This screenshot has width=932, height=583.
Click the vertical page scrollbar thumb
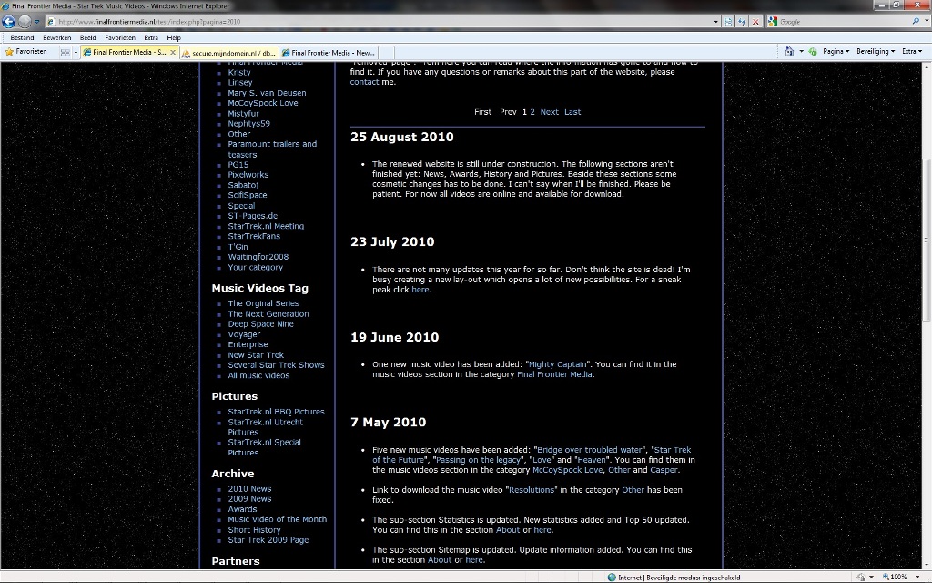pos(926,240)
